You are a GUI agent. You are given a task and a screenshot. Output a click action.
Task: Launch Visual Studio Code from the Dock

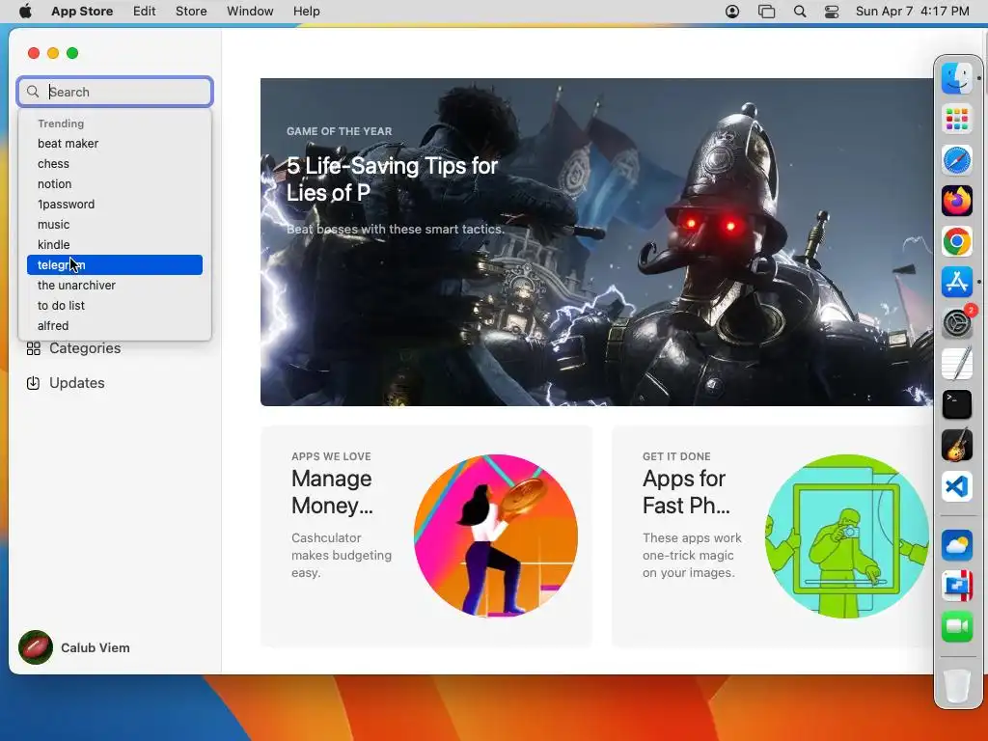click(956, 486)
